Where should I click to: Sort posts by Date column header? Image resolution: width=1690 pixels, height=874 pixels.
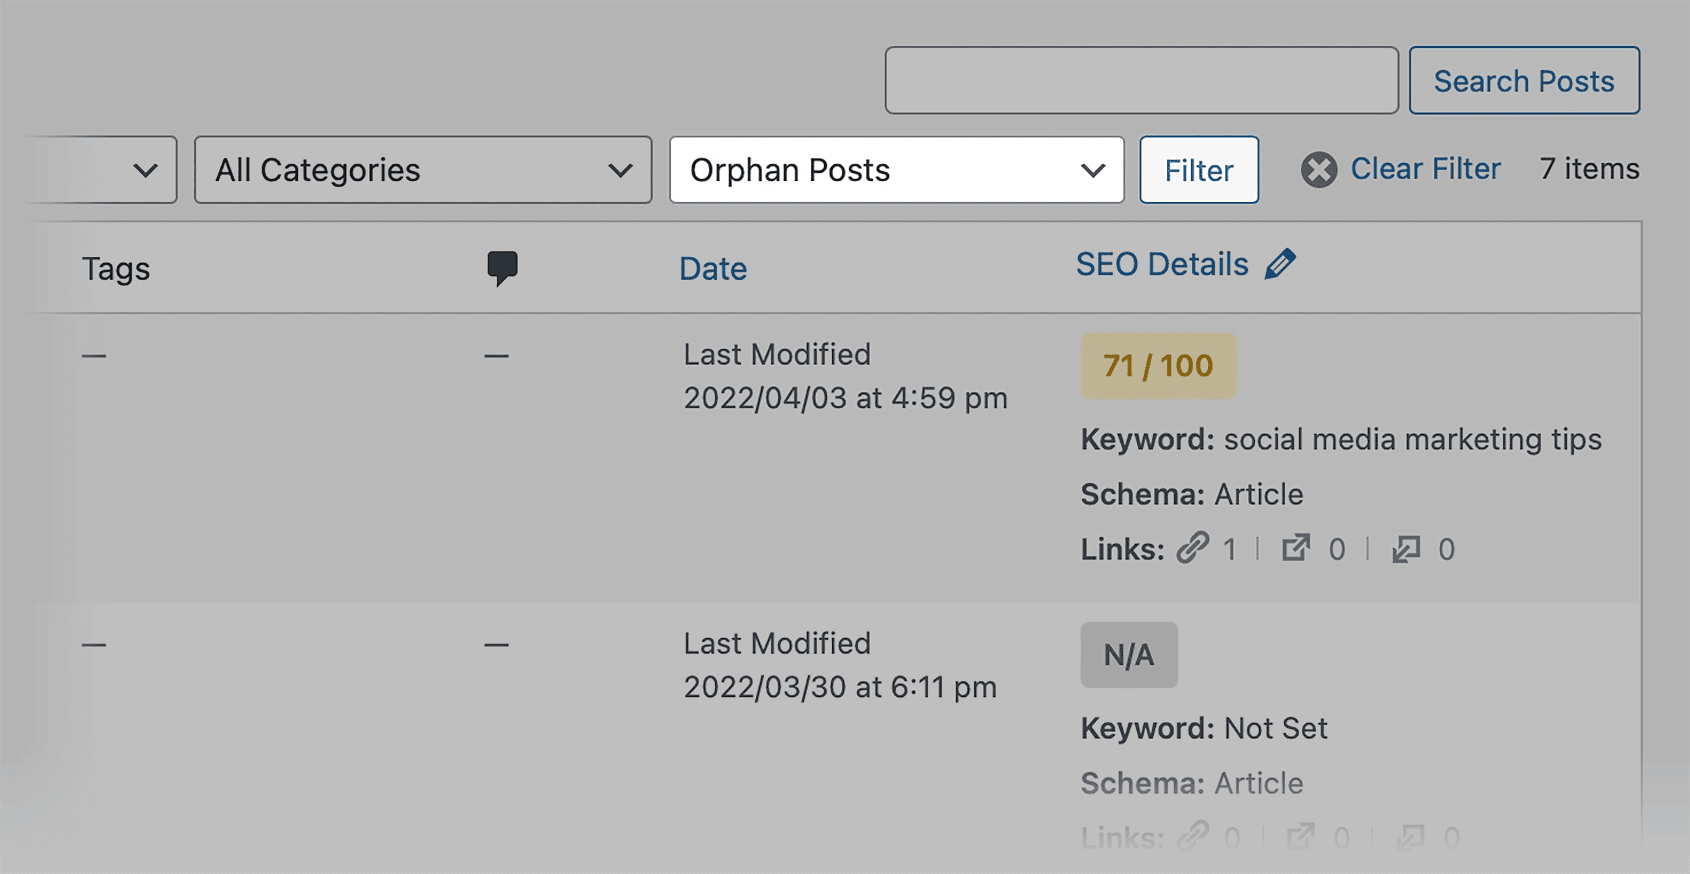(713, 269)
